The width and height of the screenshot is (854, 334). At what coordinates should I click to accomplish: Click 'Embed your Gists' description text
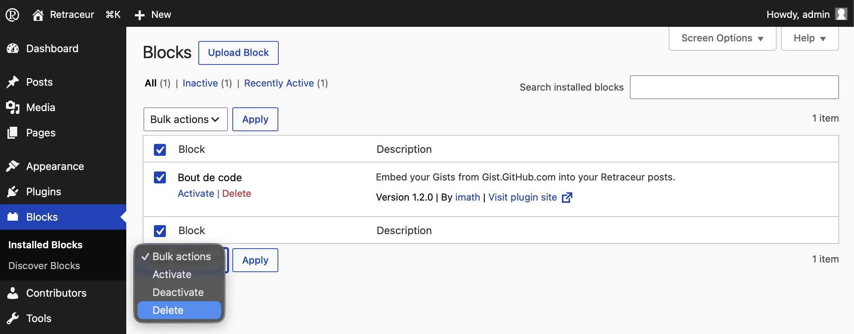[525, 177]
